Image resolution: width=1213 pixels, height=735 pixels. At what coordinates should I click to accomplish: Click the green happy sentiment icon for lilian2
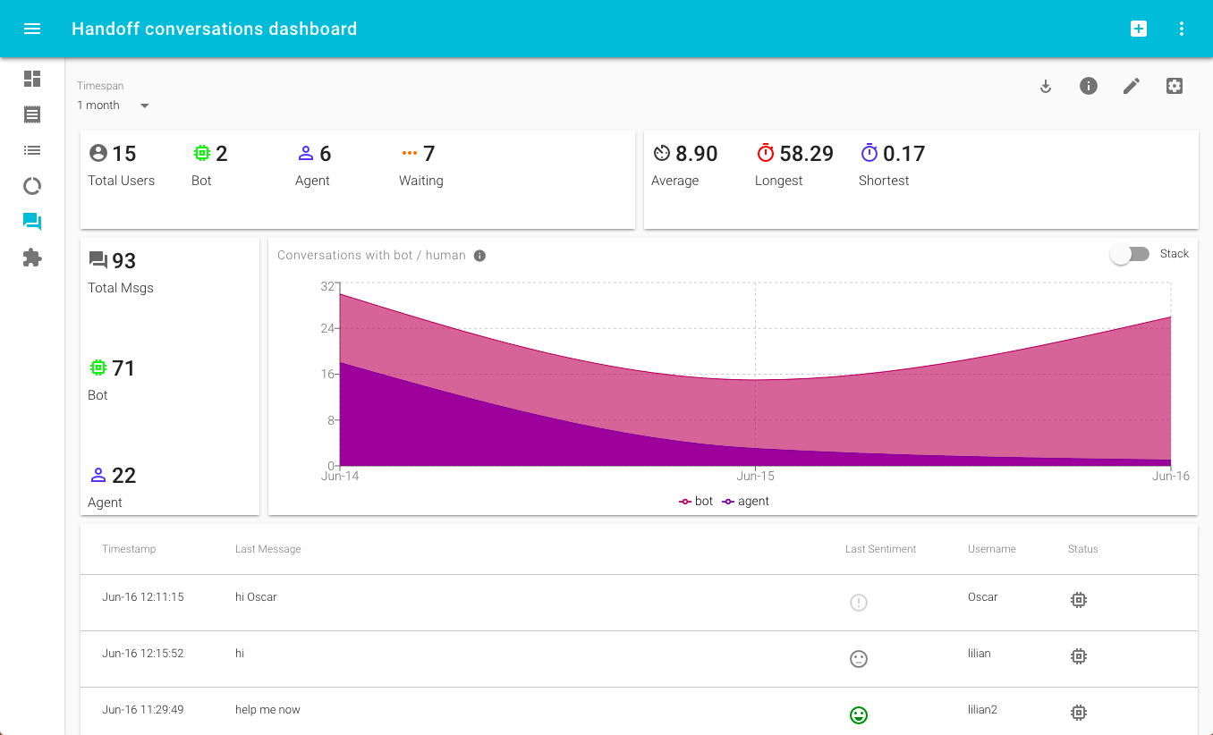click(x=859, y=715)
